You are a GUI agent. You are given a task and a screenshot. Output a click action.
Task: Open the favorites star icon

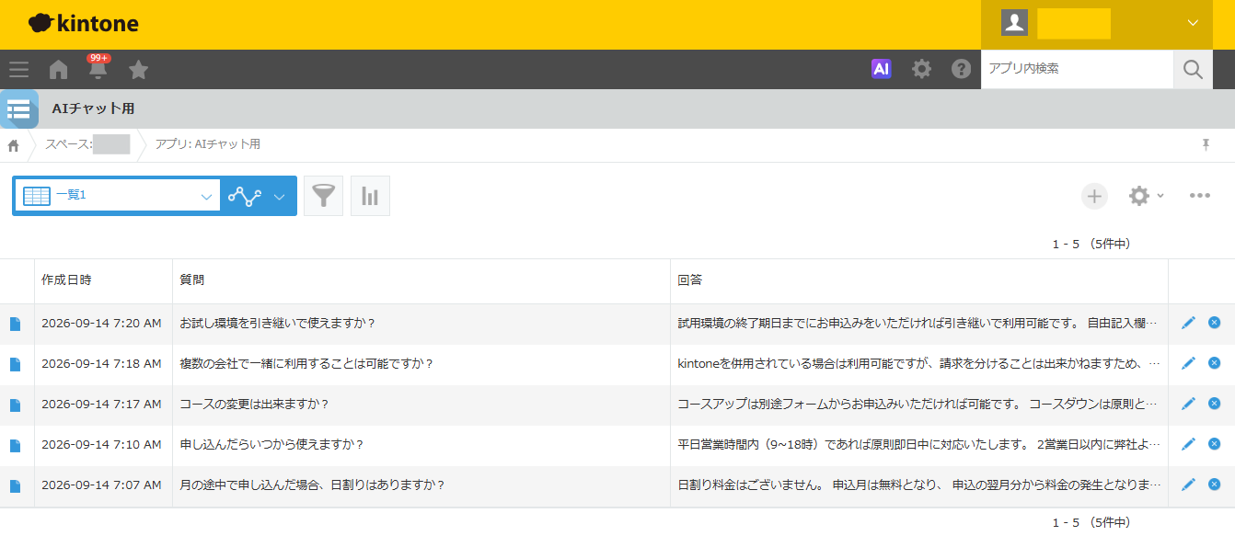138,69
